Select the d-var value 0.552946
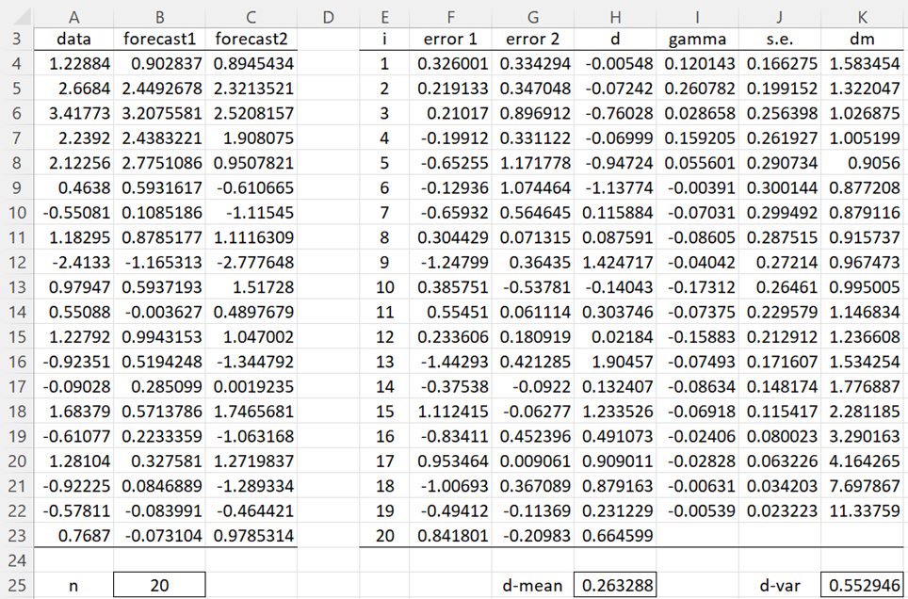This screenshot has width=908, height=599. coord(863,585)
